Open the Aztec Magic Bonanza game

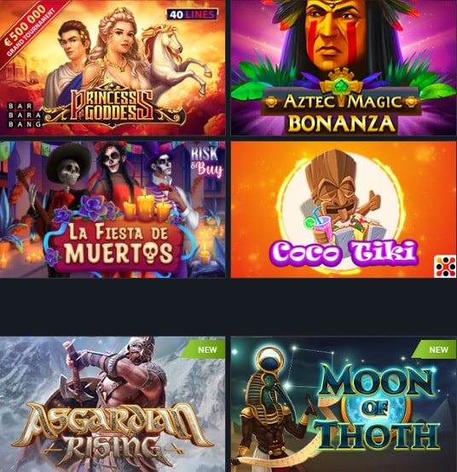point(344,67)
